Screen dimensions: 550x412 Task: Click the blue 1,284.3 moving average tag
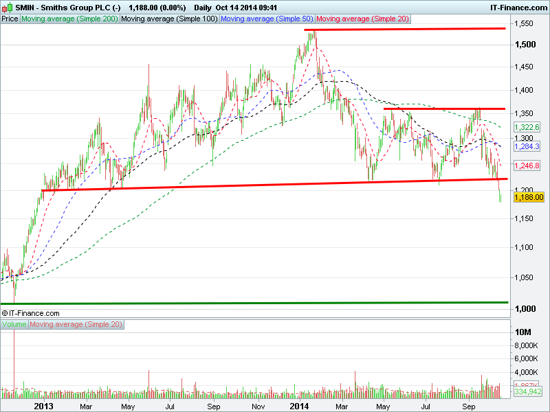(527, 146)
